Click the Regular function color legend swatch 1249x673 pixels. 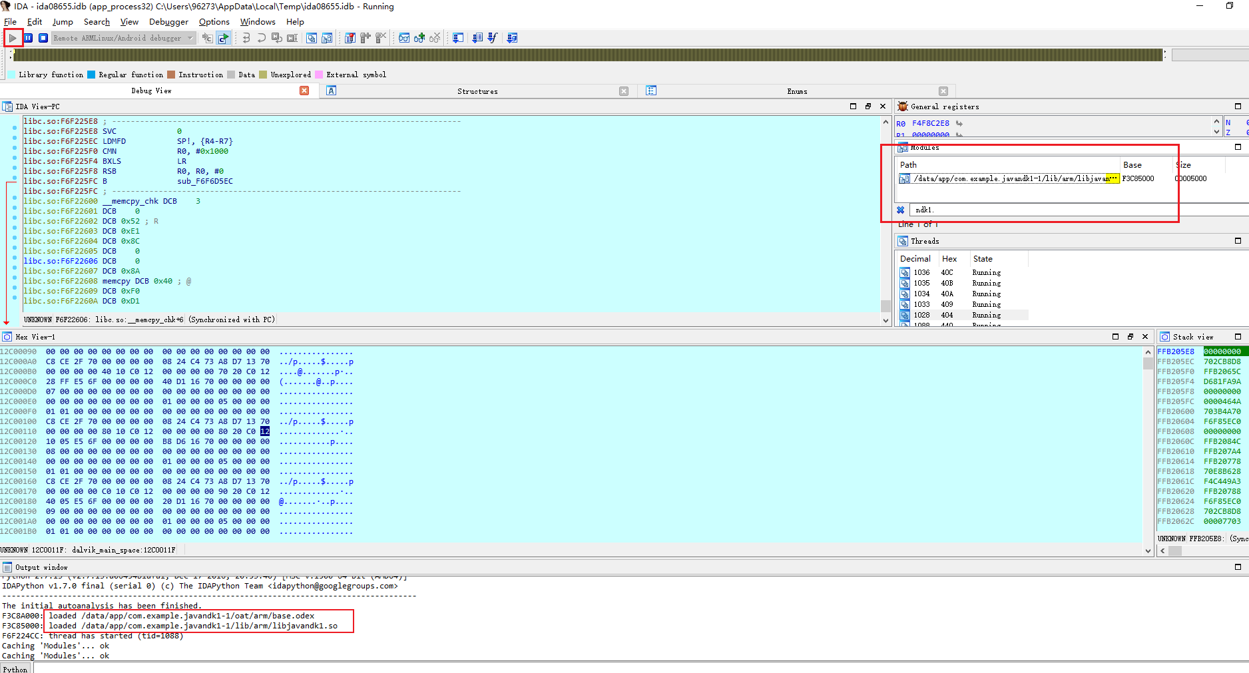(x=91, y=75)
